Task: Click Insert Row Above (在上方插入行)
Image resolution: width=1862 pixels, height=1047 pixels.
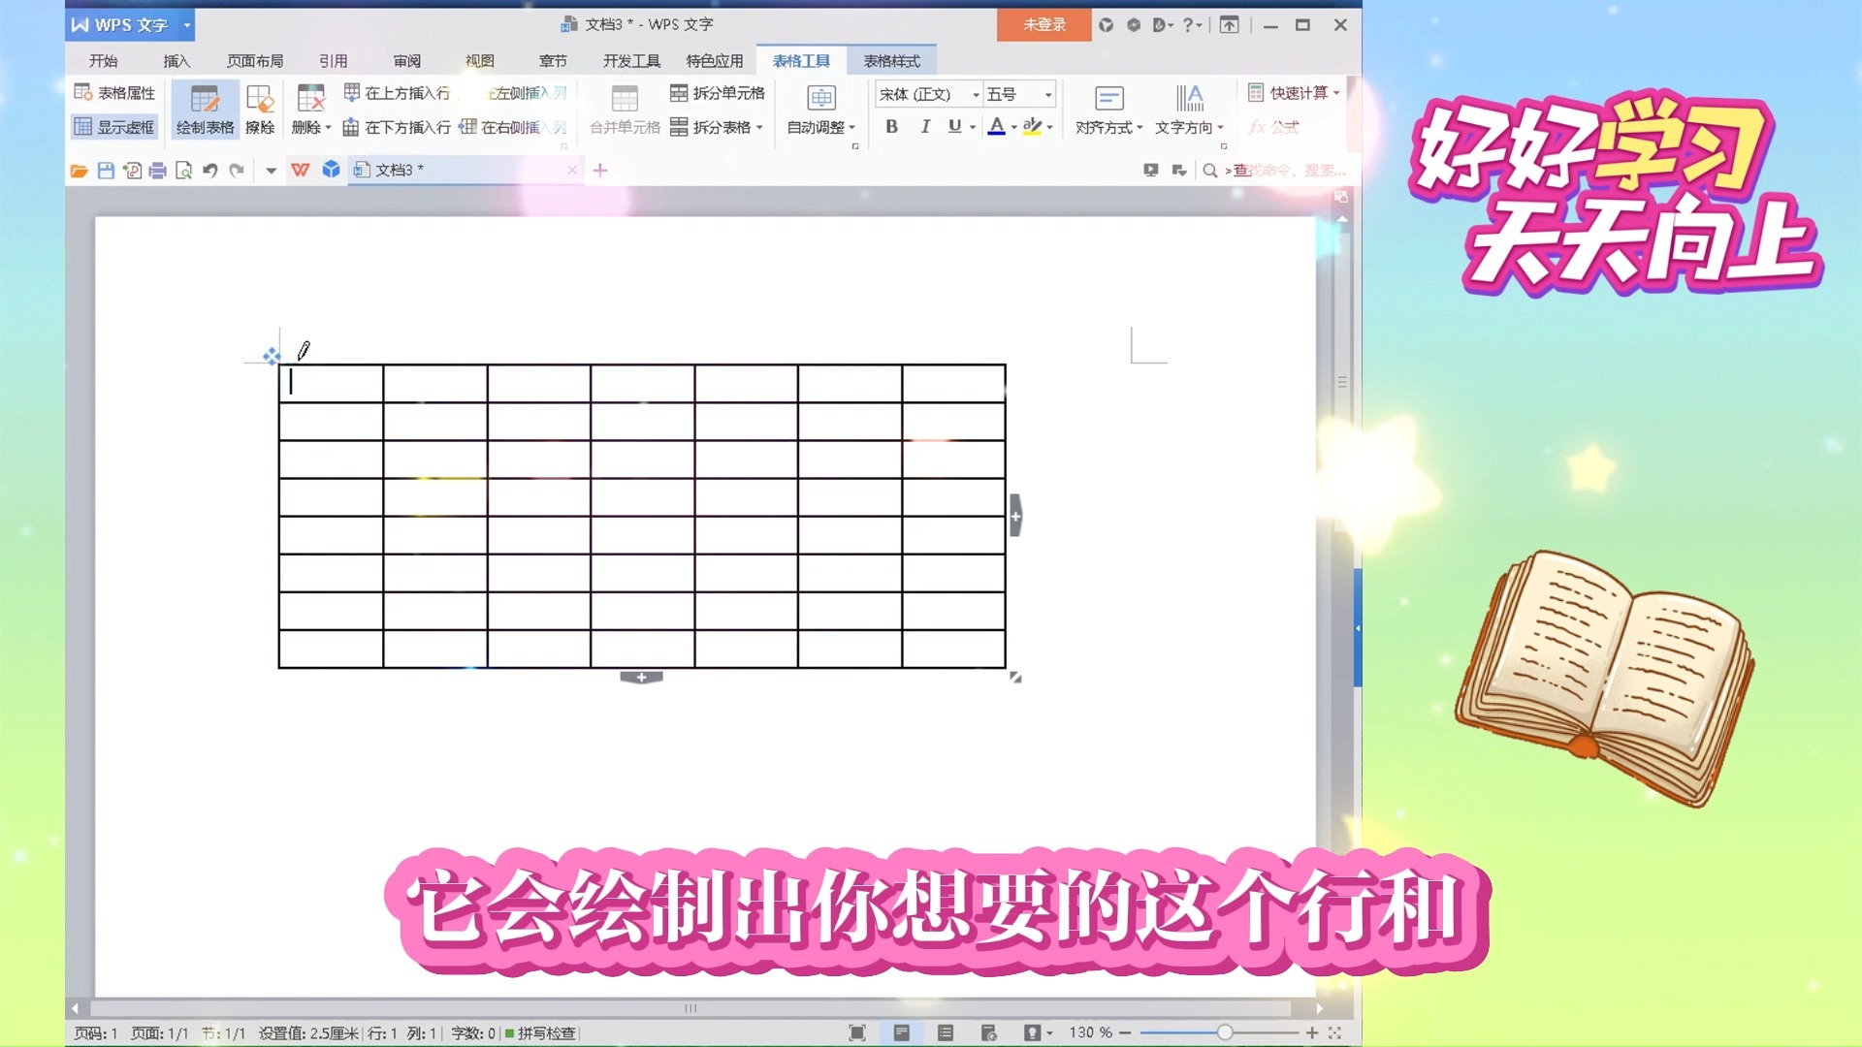Action: tap(398, 93)
